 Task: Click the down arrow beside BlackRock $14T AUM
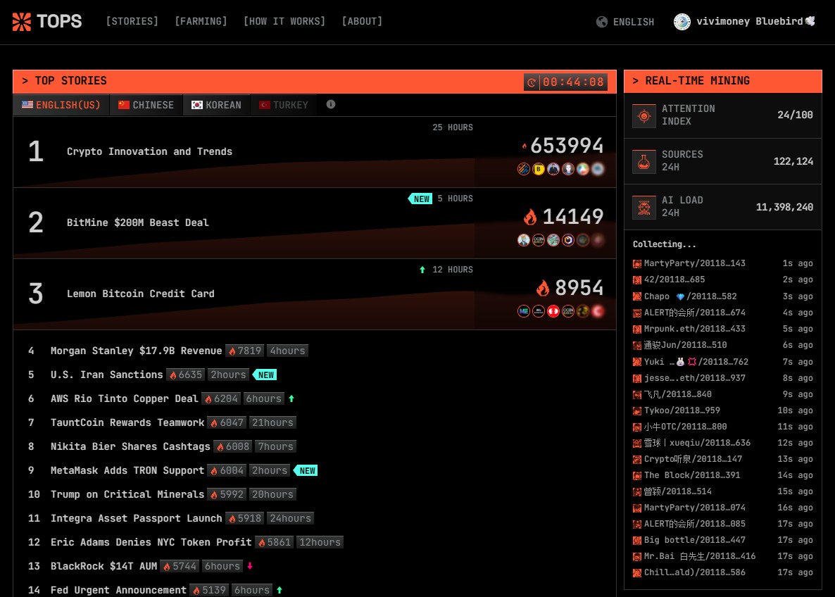point(250,566)
